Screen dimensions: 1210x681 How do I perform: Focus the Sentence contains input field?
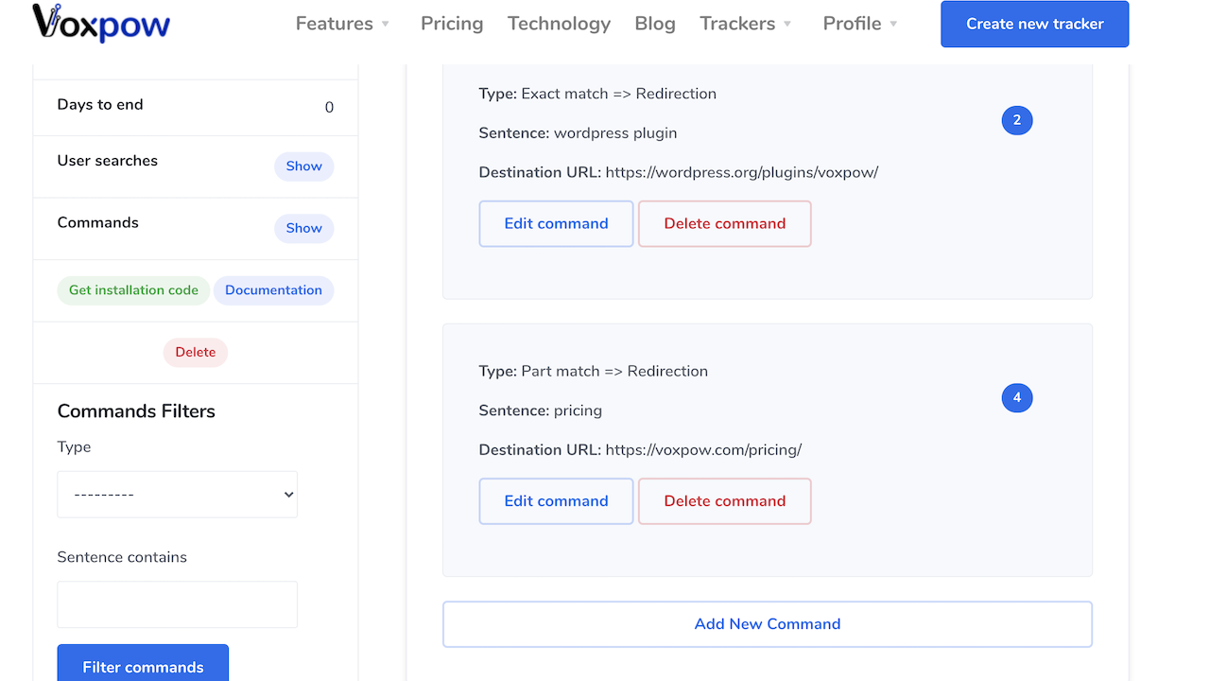click(178, 604)
